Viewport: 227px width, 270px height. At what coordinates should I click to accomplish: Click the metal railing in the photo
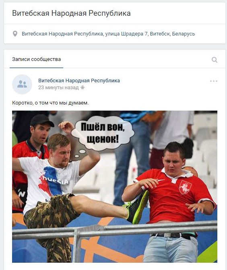[x=115, y=232]
